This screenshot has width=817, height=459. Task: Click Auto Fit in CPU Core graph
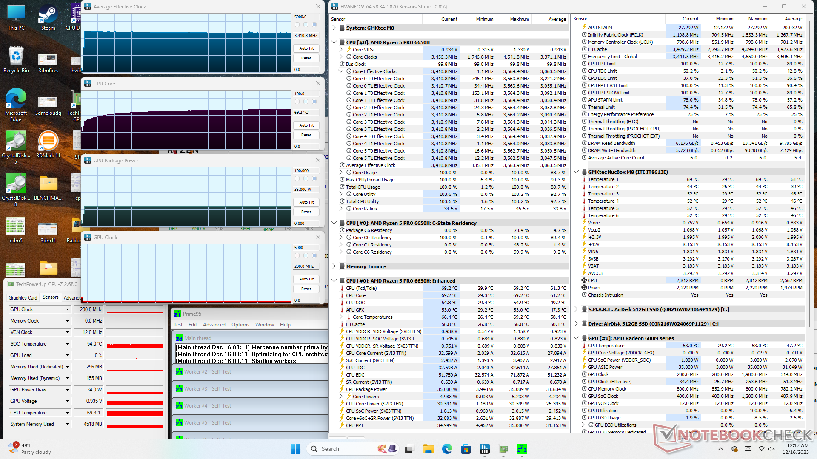(x=306, y=125)
